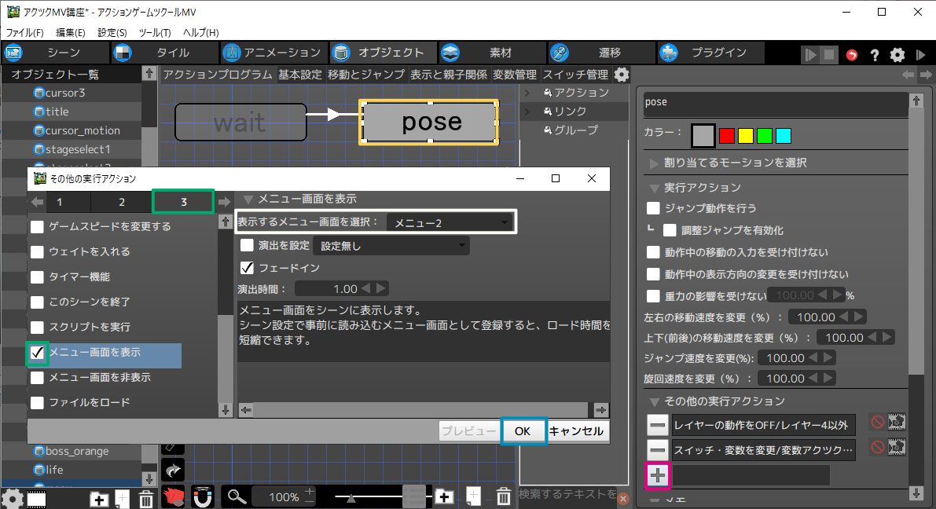The width and height of the screenshot is (936, 509).
Task: Click the plus icon to add an action
Action: pos(658,474)
